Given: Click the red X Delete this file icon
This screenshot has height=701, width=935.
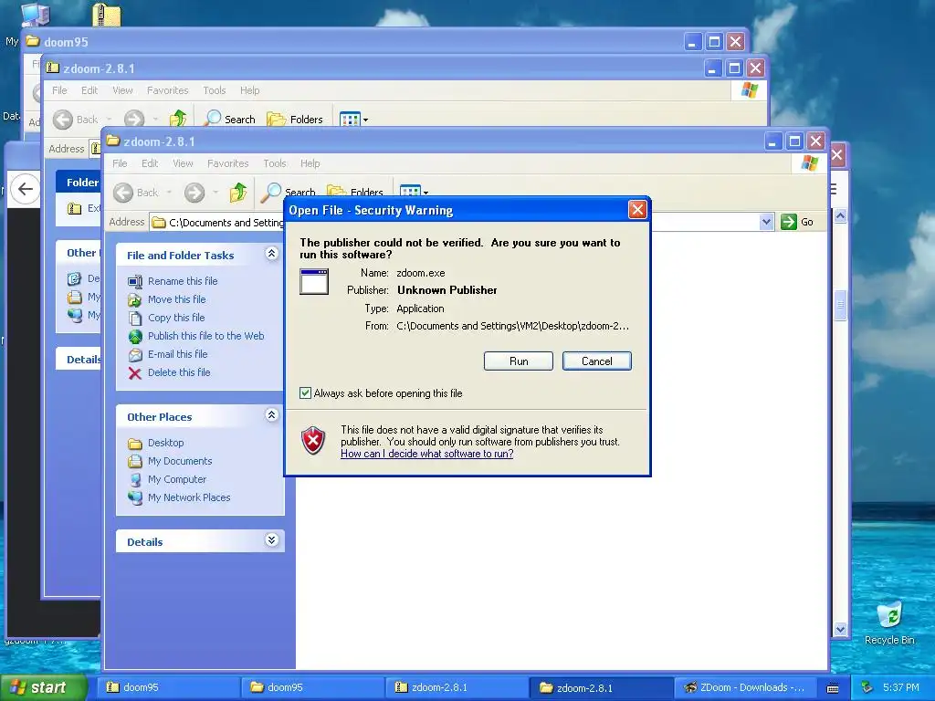Looking at the screenshot, I should pyautogui.click(x=135, y=373).
